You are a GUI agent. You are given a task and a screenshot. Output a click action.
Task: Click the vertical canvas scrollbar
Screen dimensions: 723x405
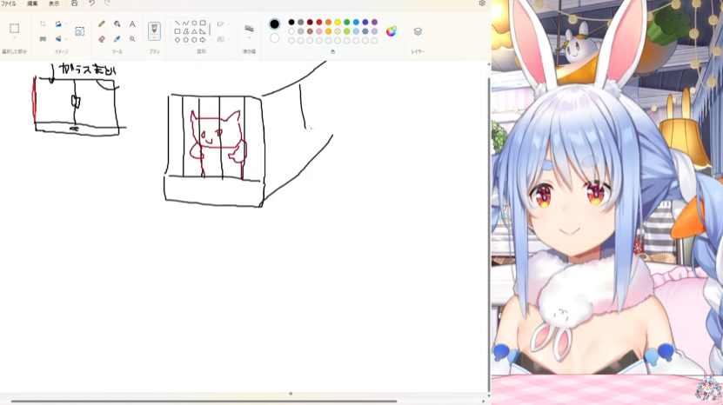tap(489, 235)
